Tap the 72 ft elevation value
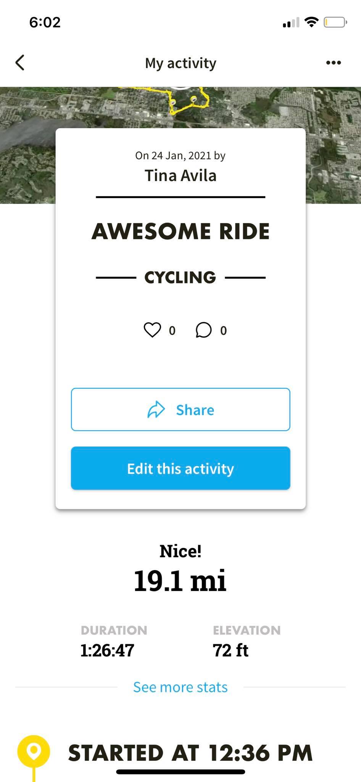The height and width of the screenshot is (782, 361). point(230,650)
